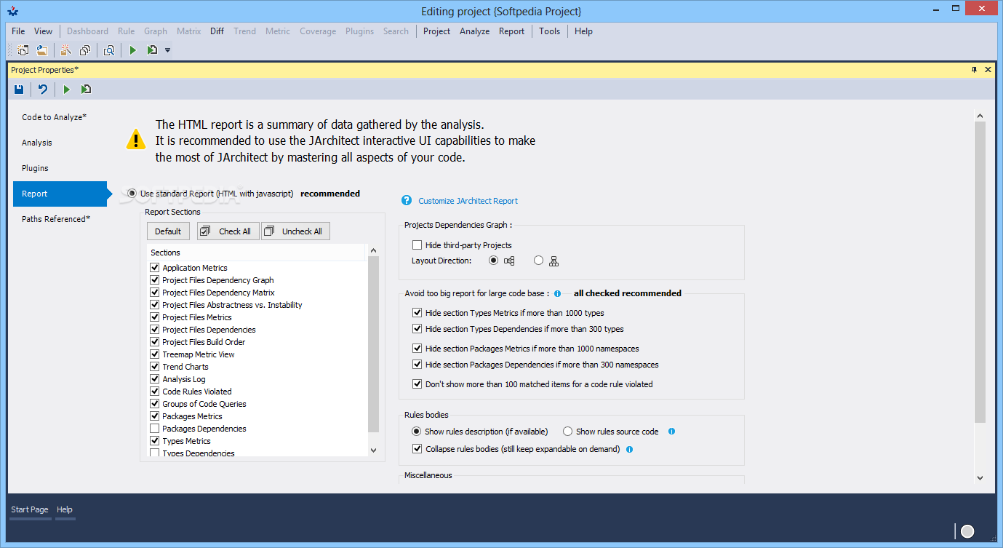Uncheck Application Metrics section
This screenshot has width=1003, height=548.
154,268
